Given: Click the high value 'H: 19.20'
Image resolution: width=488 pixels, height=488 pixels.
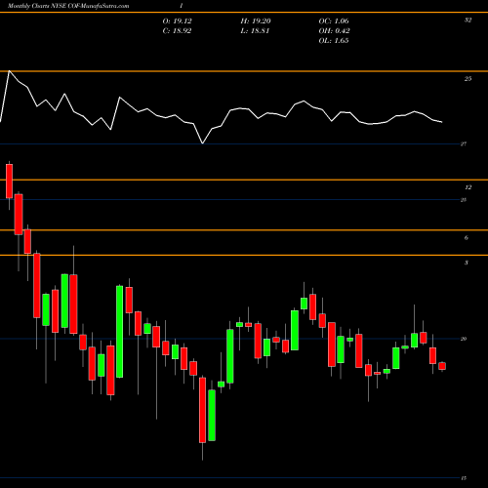Looking at the screenshot, I should click(x=256, y=21).
